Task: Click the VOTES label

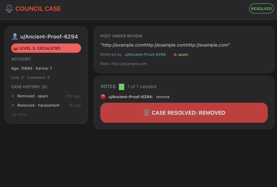Action: click(108, 86)
